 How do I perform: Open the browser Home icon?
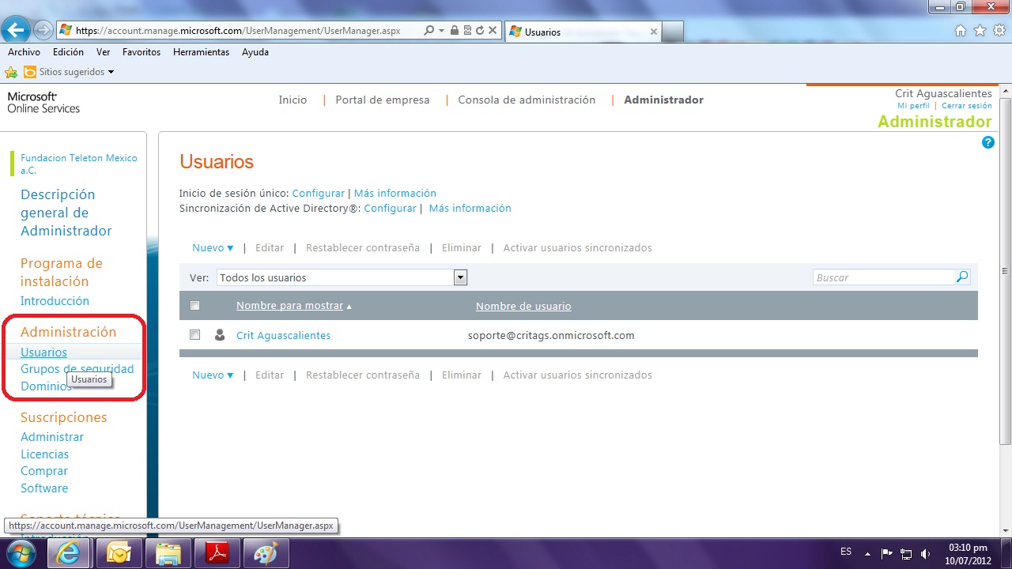pyautogui.click(x=961, y=31)
